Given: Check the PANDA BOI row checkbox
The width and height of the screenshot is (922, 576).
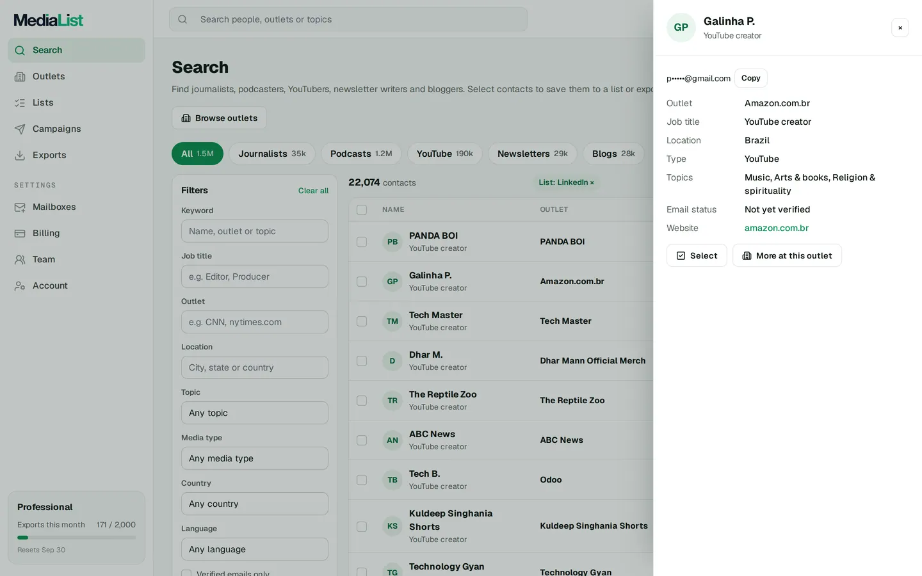Looking at the screenshot, I should [x=362, y=242].
